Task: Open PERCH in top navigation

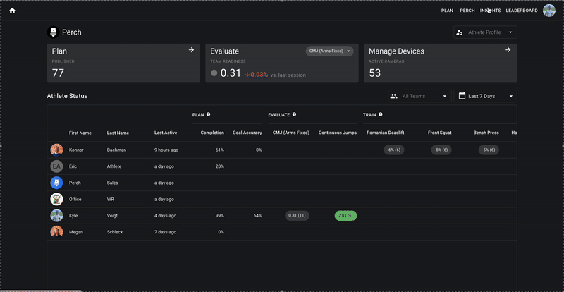Action: pyautogui.click(x=467, y=11)
